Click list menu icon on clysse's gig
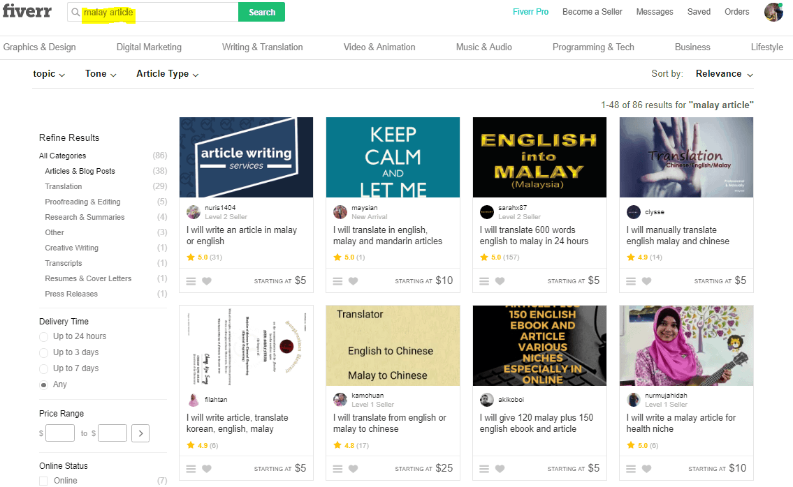 click(x=631, y=281)
